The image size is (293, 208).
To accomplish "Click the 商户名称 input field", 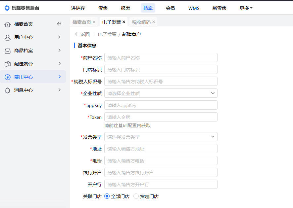I will coord(161,57).
